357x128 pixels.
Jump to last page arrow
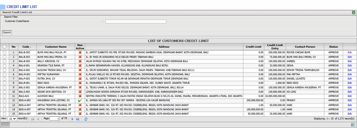click(78, 119)
